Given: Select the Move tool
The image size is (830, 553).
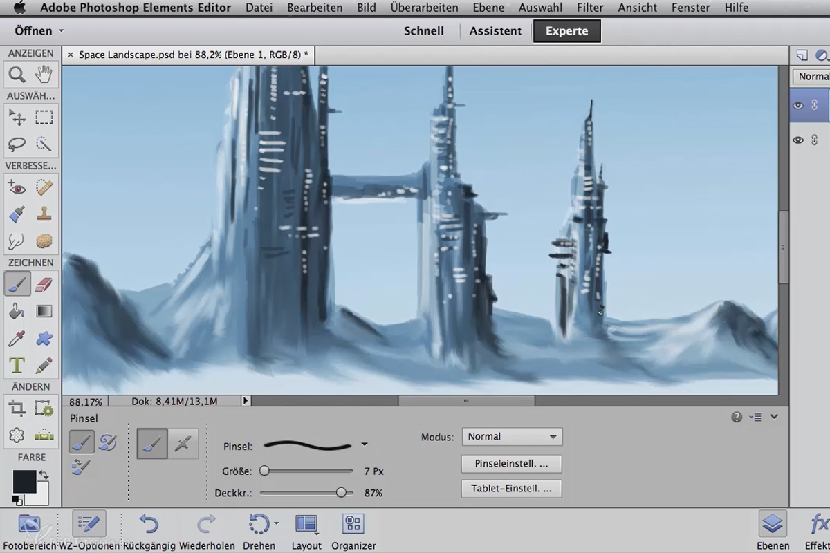Looking at the screenshot, I should 17,118.
